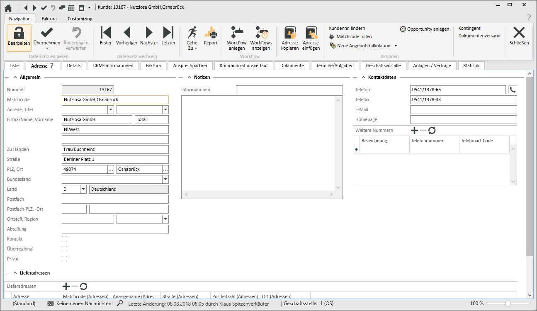Adjust the zoom slider in status bar

pos(508,304)
